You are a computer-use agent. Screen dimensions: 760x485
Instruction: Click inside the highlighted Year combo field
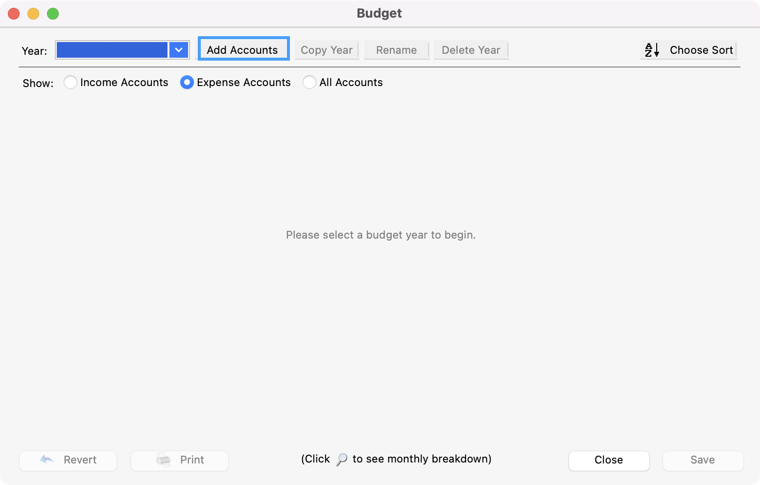click(x=112, y=50)
